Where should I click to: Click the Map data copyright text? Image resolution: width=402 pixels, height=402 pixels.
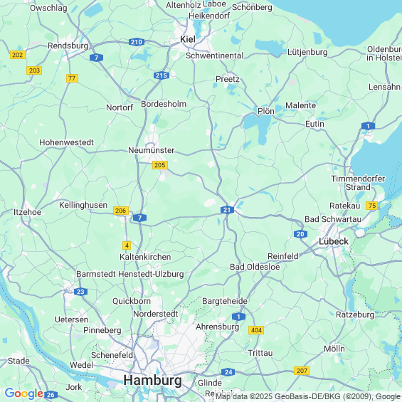pyautogui.click(x=308, y=396)
